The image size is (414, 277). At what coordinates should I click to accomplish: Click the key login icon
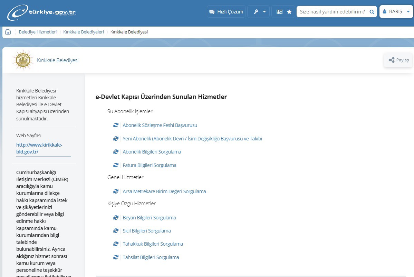[x=256, y=12]
